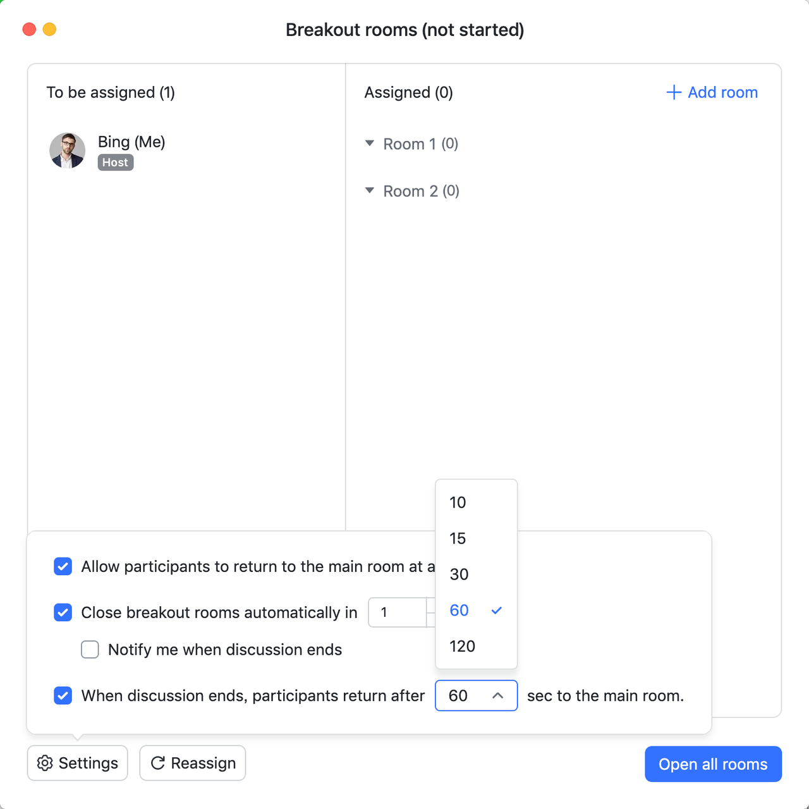Click the red close window button
The height and width of the screenshot is (809, 809).
pyautogui.click(x=29, y=30)
